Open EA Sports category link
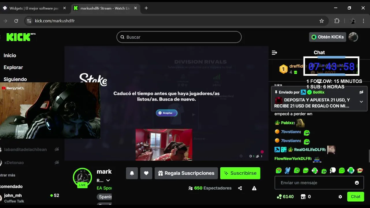The height and width of the screenshot is (208, 370). click(104, 188)
